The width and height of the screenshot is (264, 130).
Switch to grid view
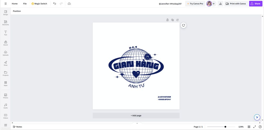point(249,127)
